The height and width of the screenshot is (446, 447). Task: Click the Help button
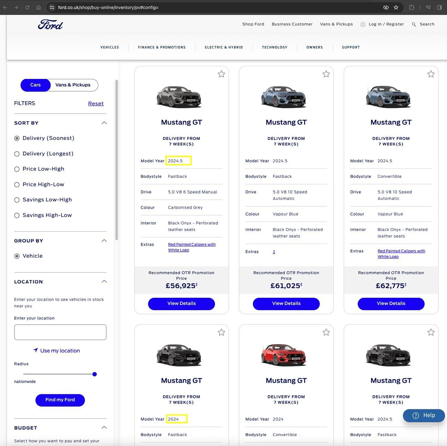click(424, 415)
